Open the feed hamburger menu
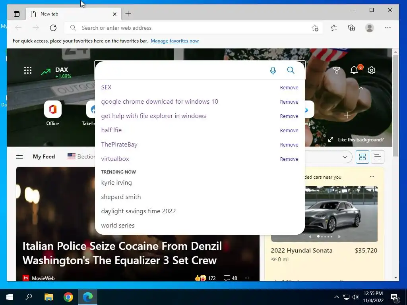This screenshot has height=305, width=407. [x=19, y=157]
